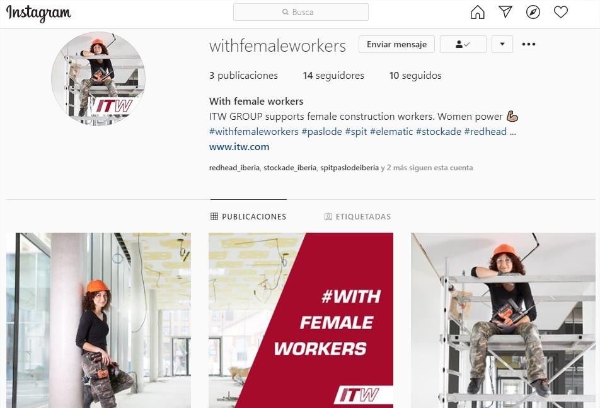Switch to the Etiquetadas tab
The height and width of the screenshot is (408, 600).
pyautogui.click(x=357, y=217)
